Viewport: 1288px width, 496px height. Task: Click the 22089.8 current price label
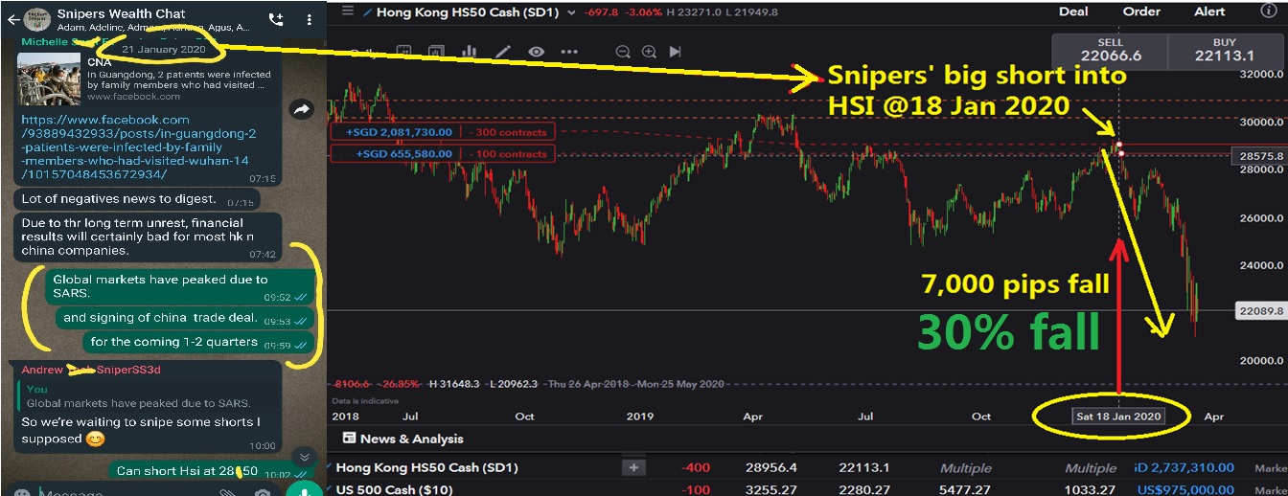[x=1260, y=310]
